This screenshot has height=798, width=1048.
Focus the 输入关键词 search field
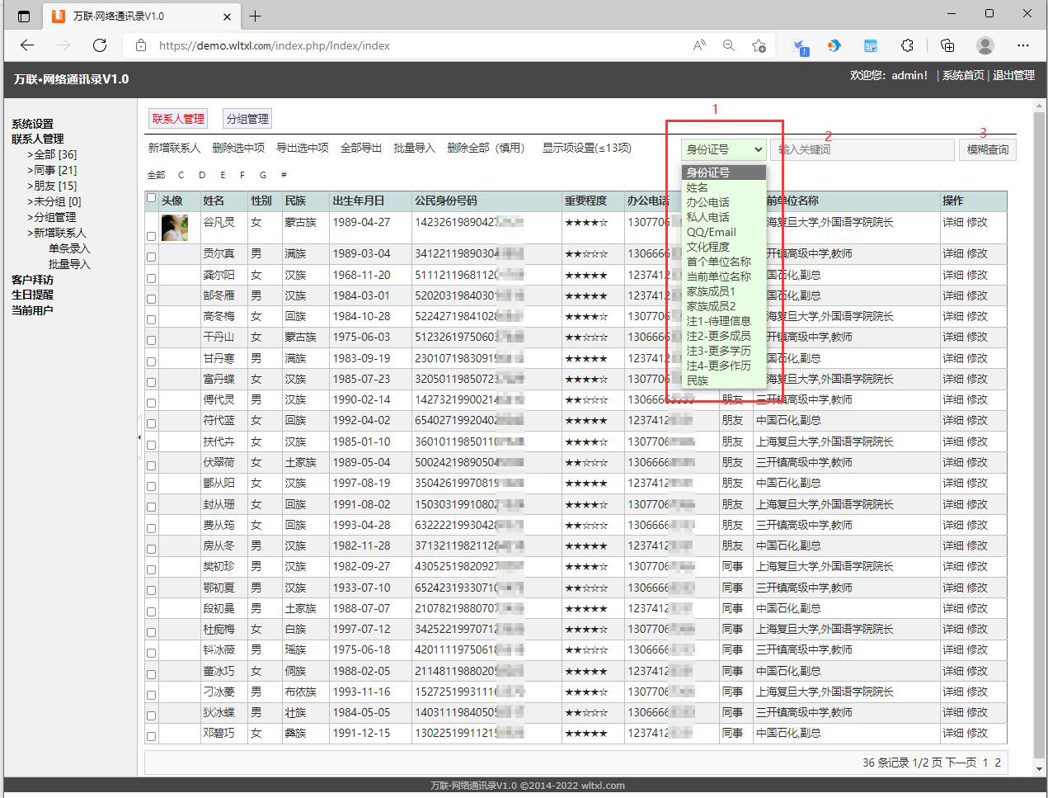[861, 149]
